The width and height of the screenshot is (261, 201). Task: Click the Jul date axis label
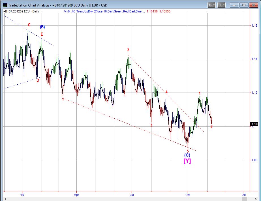click(132, 195)
